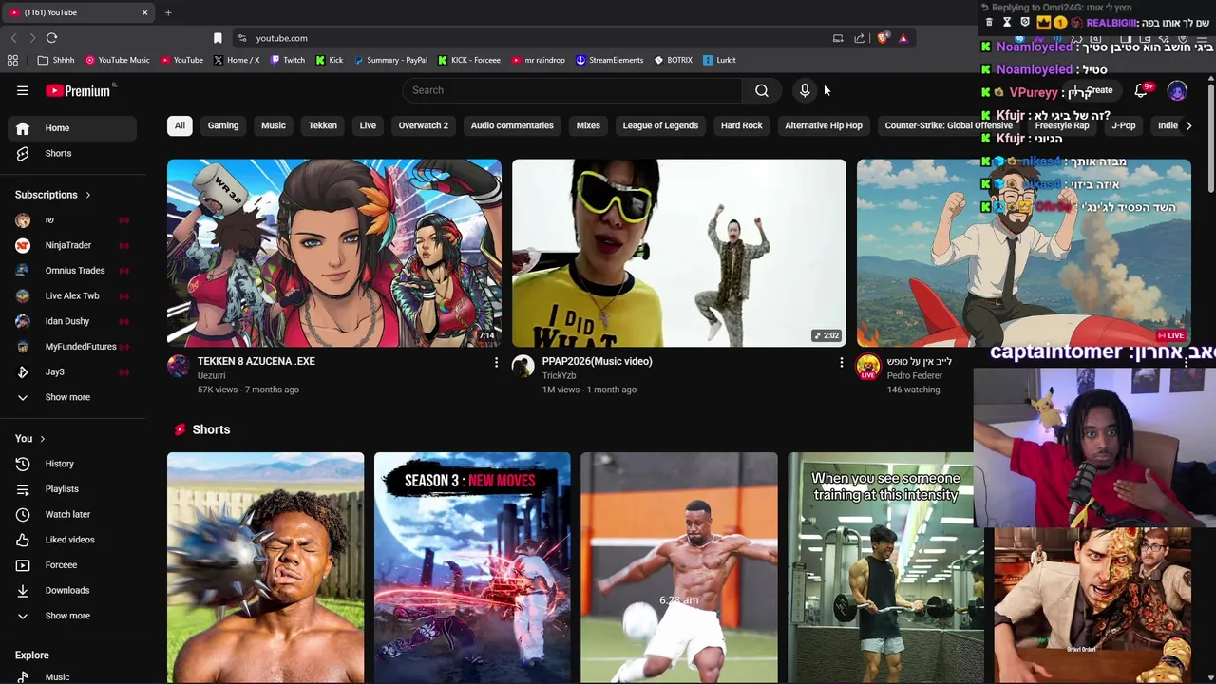Image resolution: width=1216 pixels, height=684 pixels.
Task: Reload the page with browser refresh icon
Action: 51,38
